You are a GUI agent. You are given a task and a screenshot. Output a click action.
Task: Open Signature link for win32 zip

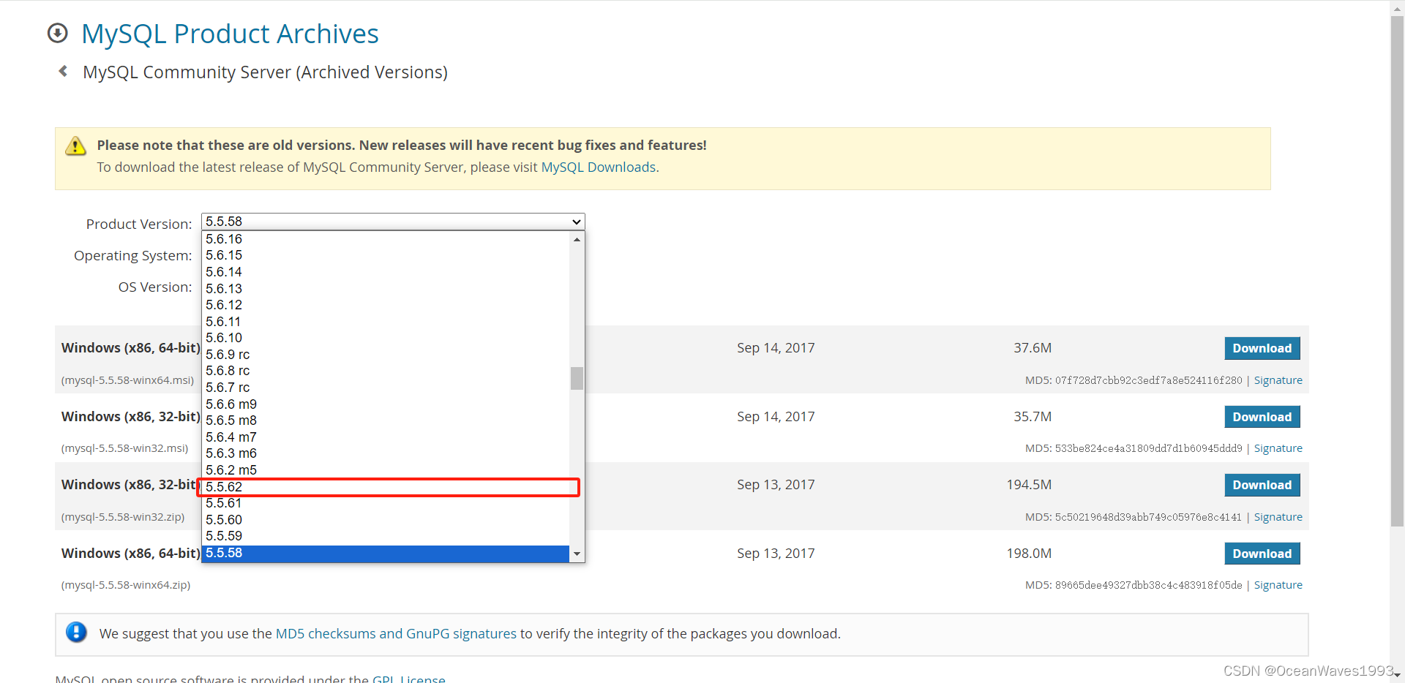point(1278,517)
